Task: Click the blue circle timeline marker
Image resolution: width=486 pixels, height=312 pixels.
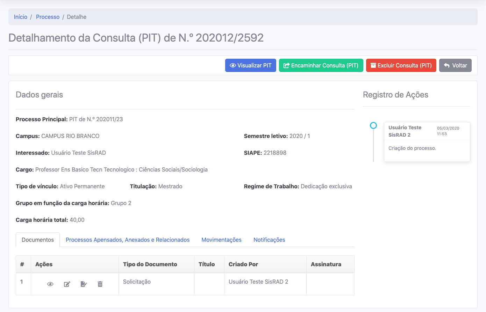Action: pyautogui.click(x=373, y=125)
